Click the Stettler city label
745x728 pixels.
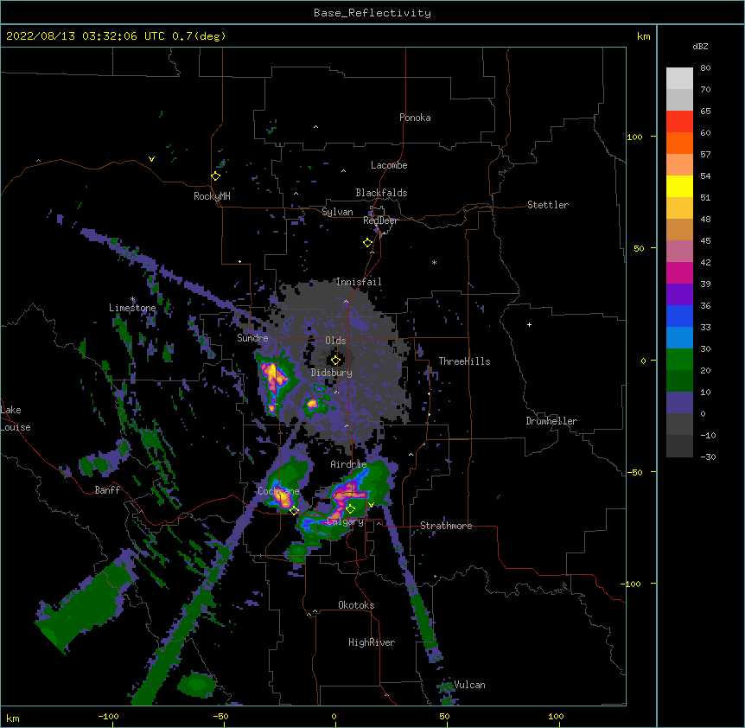[x=548, y=205]
